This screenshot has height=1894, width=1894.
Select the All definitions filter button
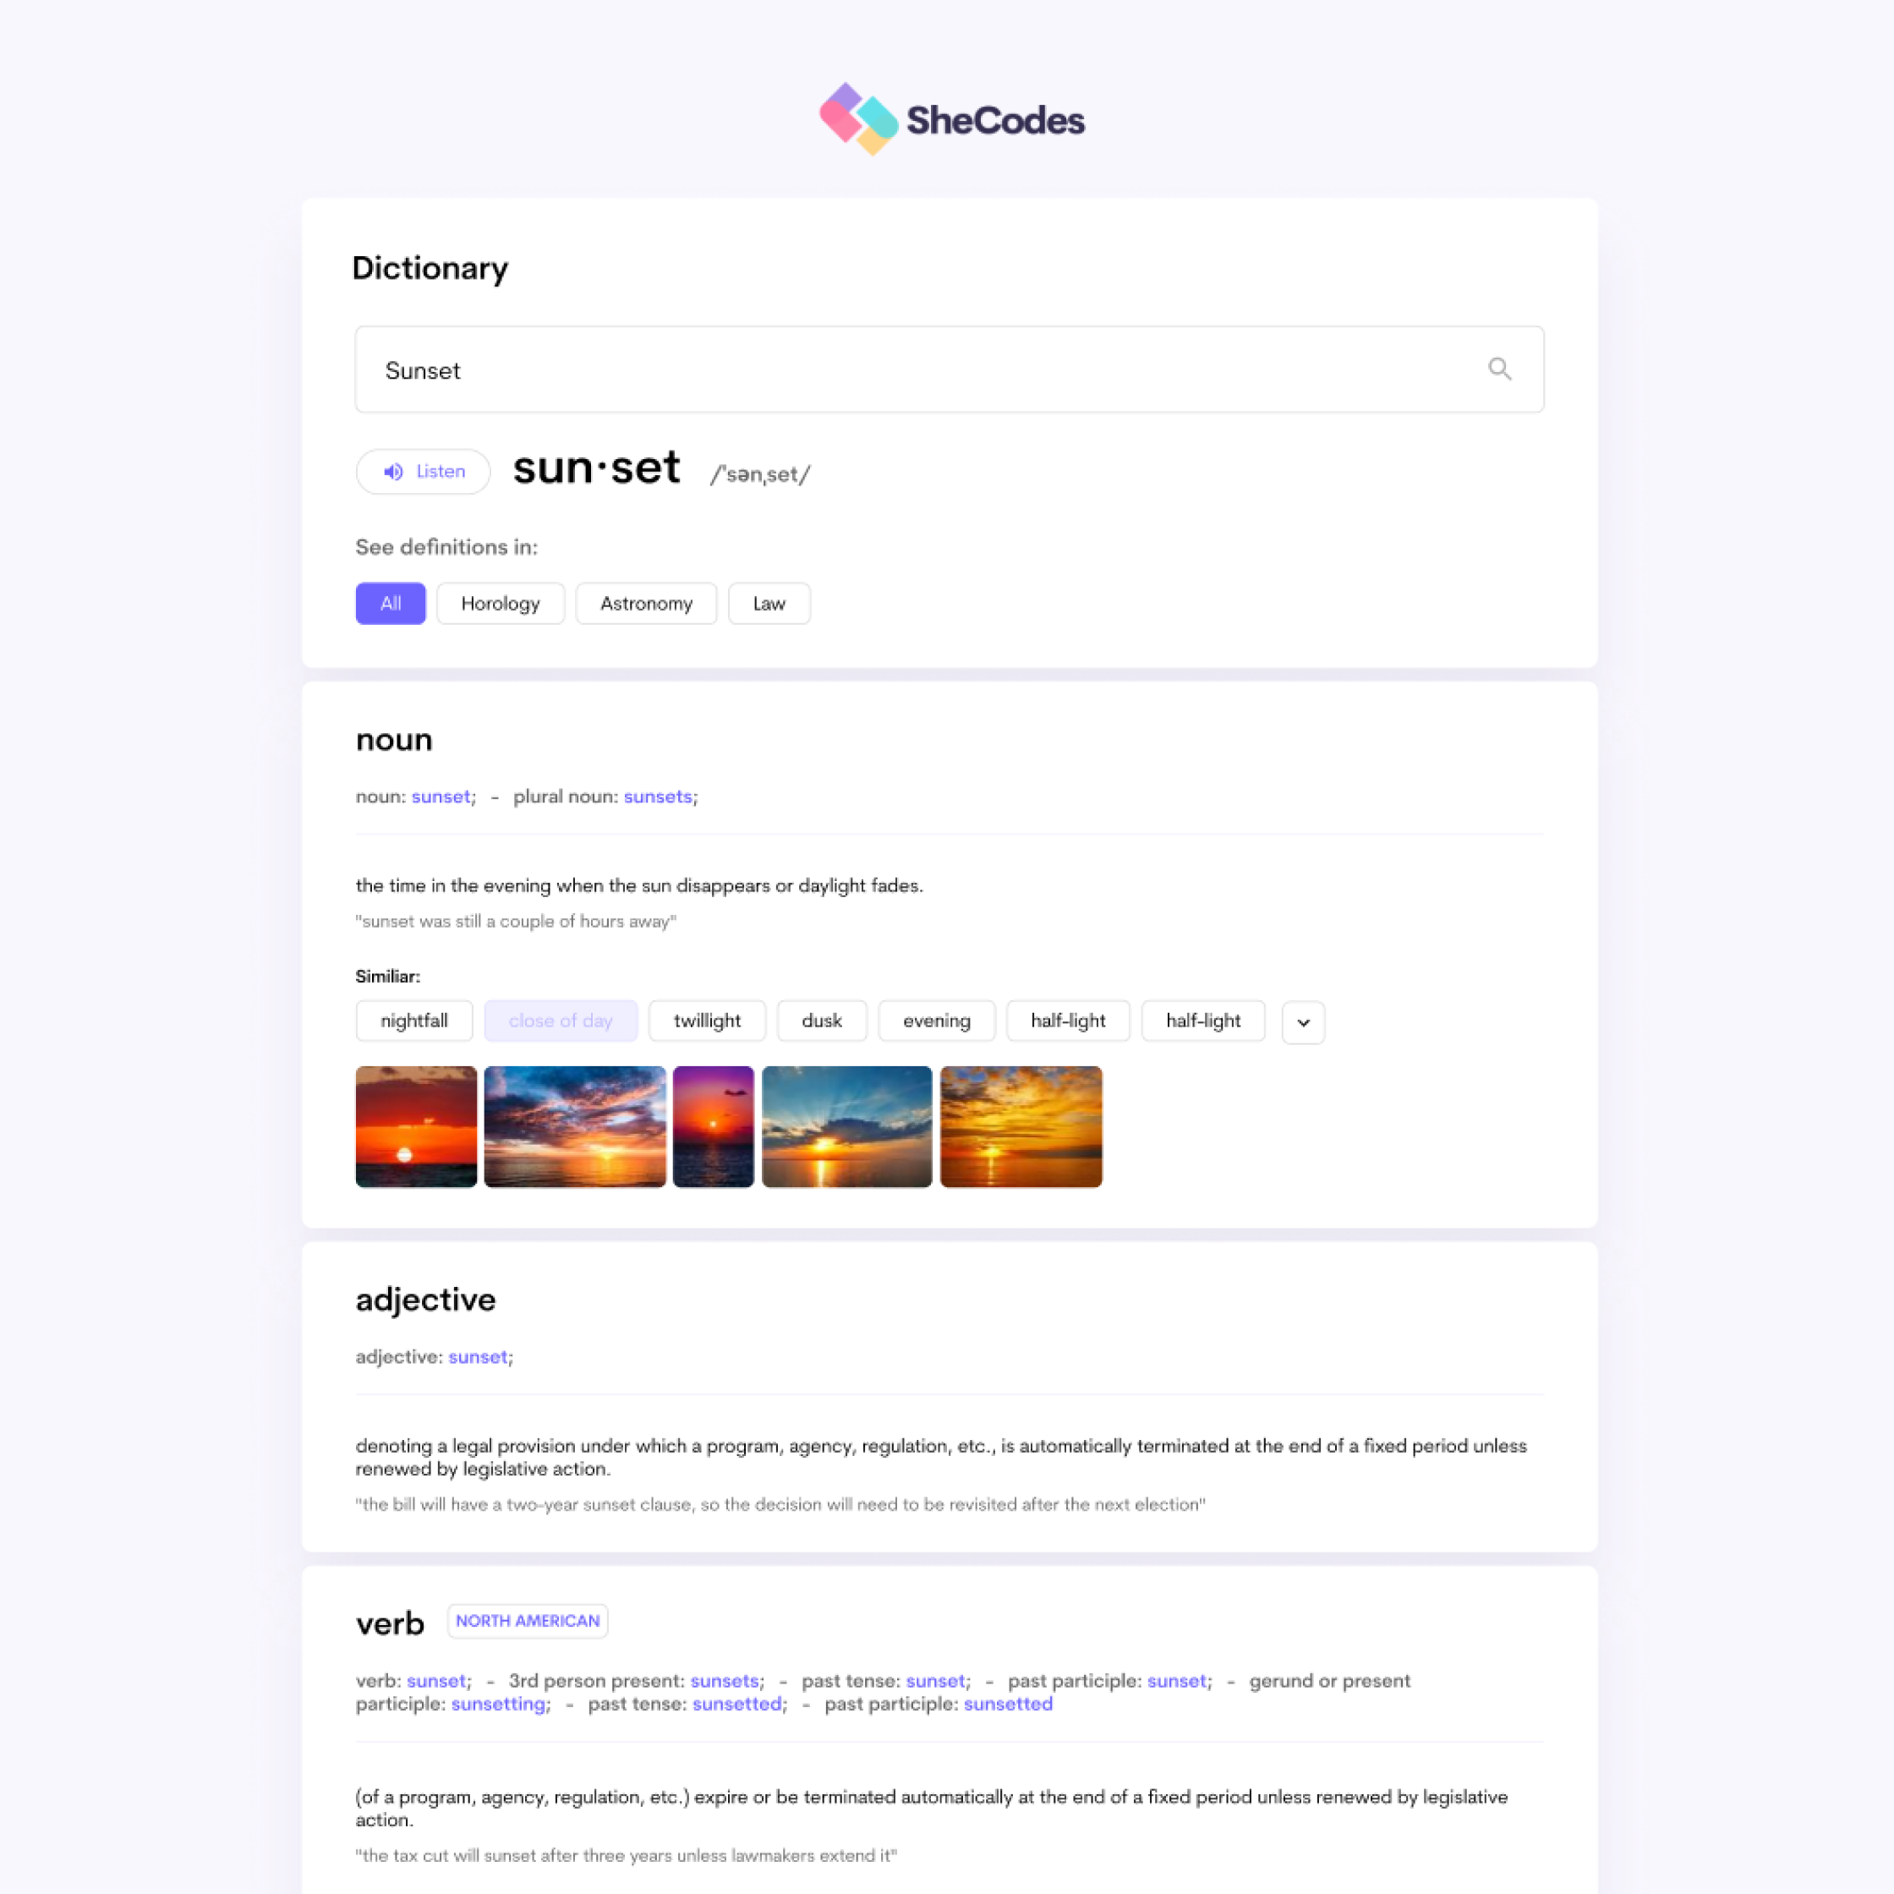pyautogui.click(x=388, y=602)
